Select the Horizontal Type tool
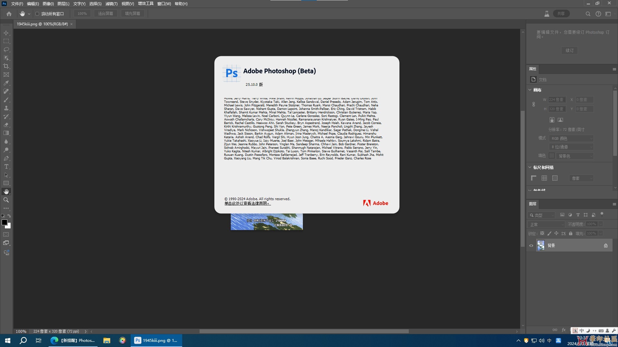The width and height of the screenshot is (618, 347). [x=6, y=167]
